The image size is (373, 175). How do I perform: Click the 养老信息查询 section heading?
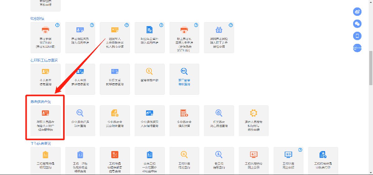[41, 102]
